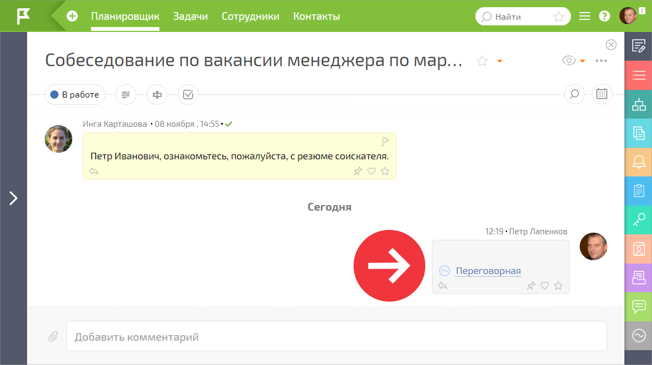This screenshot has width=652, height=365.
Task: Expand left sidebar with chevron arrow
Action: tap(13, 198)
